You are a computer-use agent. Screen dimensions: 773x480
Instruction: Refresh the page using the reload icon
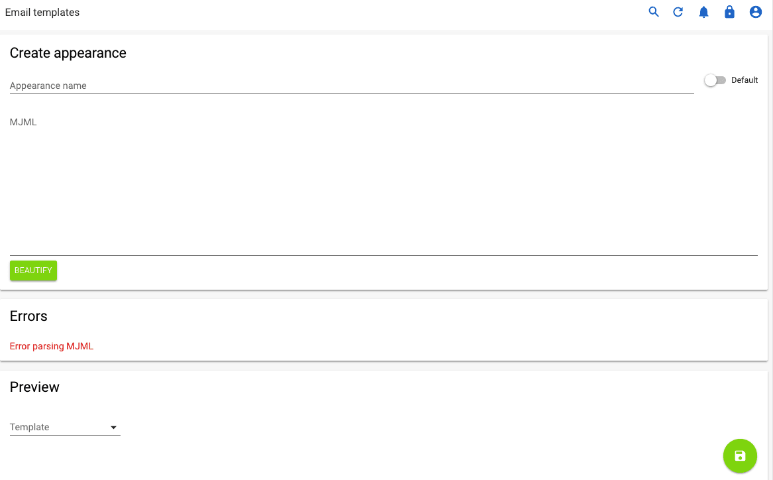678,12
